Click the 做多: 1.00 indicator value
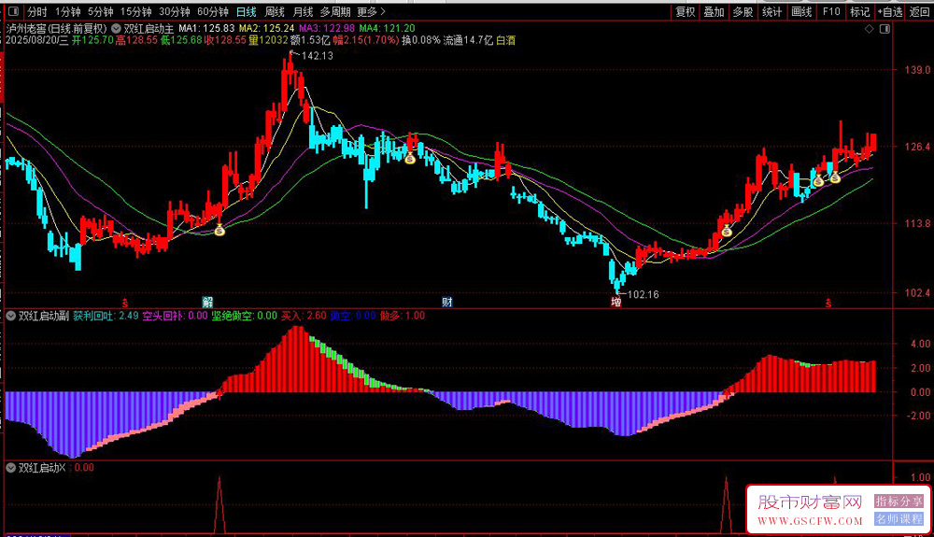The width and height of the screenshot is (934, 537). [x=402, y=316]
